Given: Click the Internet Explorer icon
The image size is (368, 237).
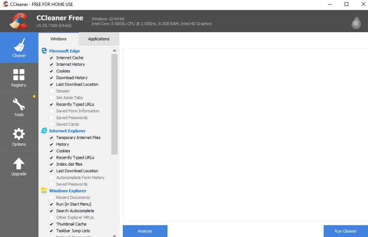Looking at the screenshot, I should click(44, 131).
